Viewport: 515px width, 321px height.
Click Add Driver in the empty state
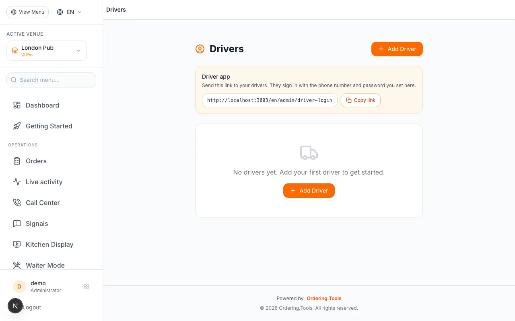[x=309, y=191]
